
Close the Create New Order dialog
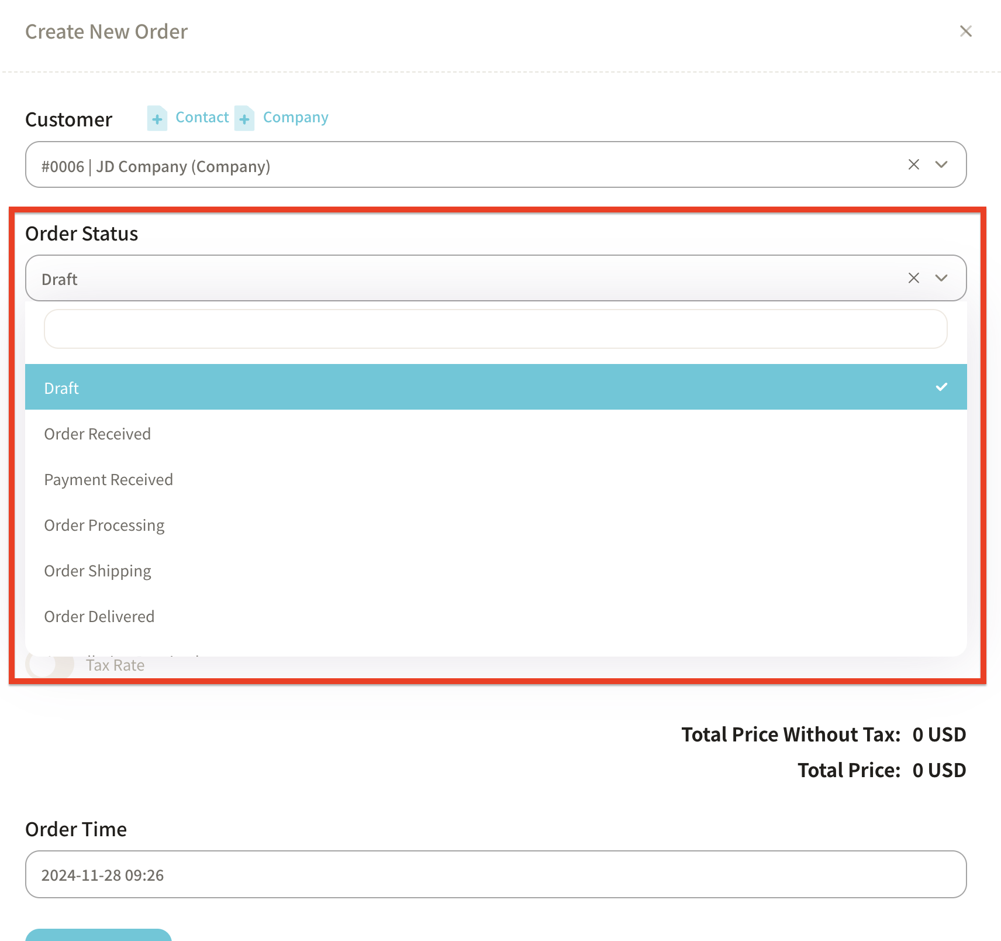pyautogui.click(x=965, y=31)
